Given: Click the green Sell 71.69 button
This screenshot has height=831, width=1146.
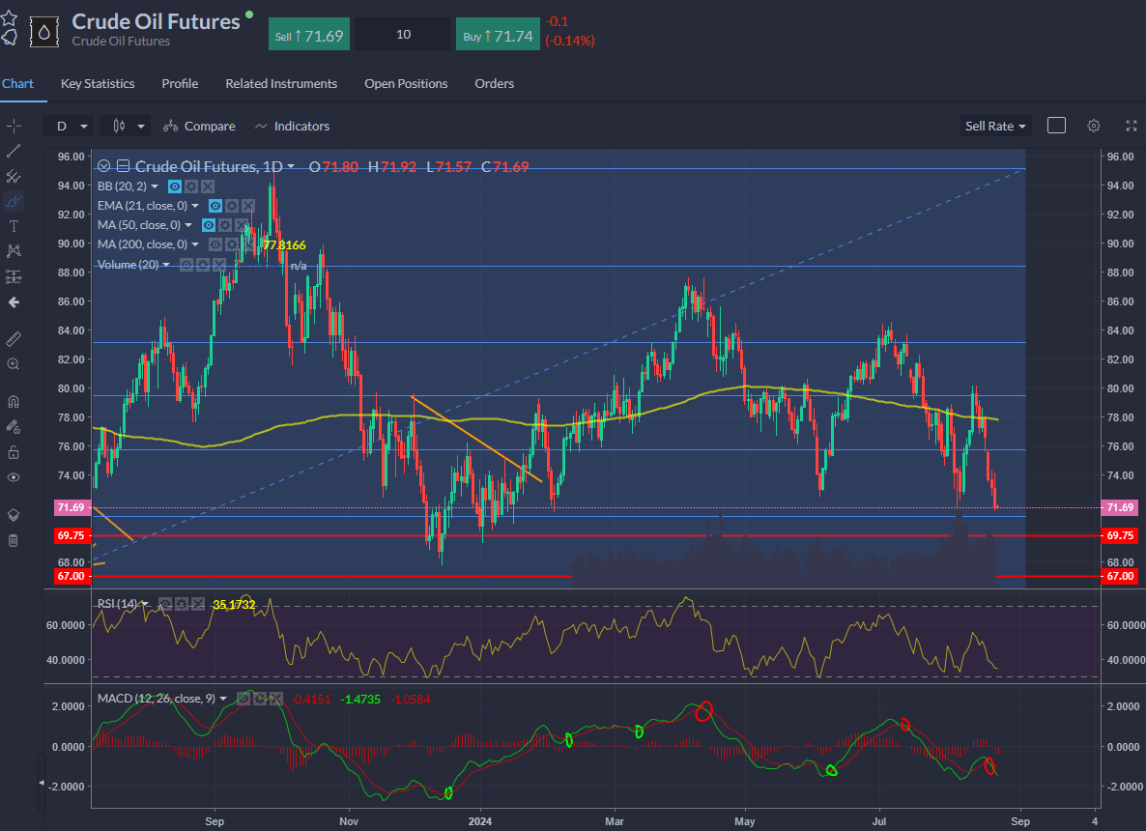Looking at the screenshot, I should click(x=309, y=35).
